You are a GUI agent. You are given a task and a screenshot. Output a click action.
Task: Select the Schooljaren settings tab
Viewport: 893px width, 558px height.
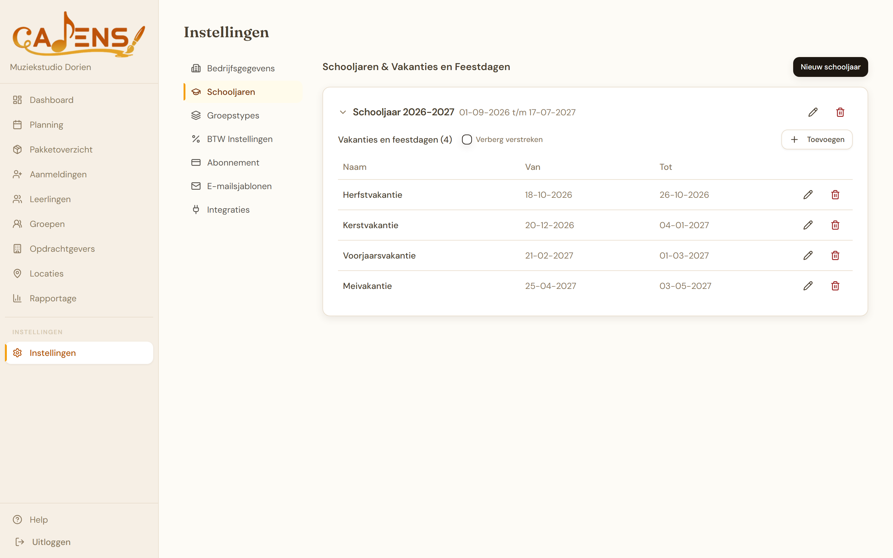(x=243, y=92)
